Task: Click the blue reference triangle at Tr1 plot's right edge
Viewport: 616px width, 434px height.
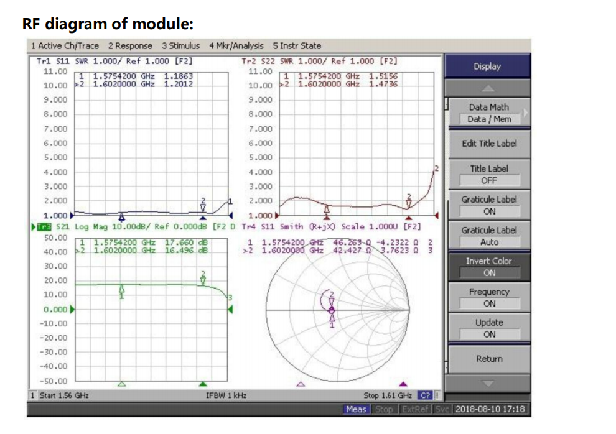Action: point(231,215)
